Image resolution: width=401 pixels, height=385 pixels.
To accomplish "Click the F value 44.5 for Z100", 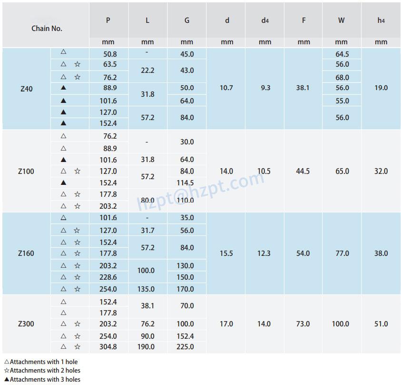I will (x=303, y=171).
